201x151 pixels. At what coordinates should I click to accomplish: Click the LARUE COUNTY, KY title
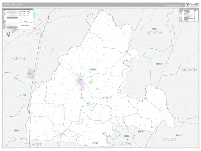tap(12, 5)
